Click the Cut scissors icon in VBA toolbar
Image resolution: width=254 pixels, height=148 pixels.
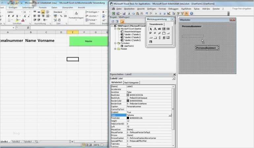tap(129, 13)
